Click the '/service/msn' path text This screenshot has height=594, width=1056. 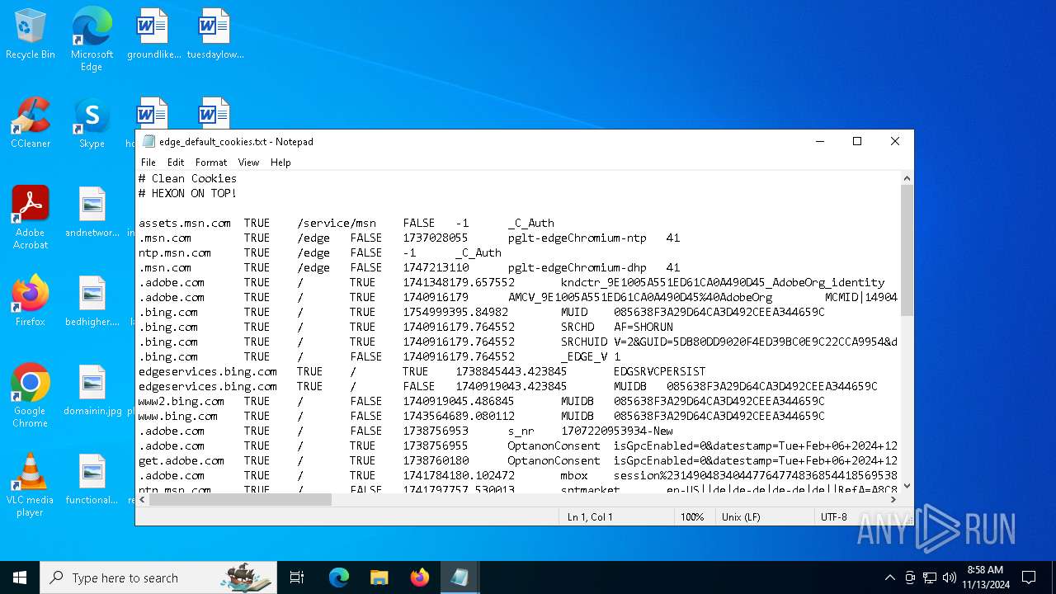[337, 223]
